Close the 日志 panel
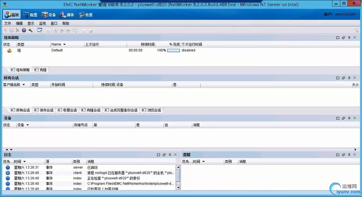The height and width of the screenshot is (197, 362). click(x=175, y=155)
